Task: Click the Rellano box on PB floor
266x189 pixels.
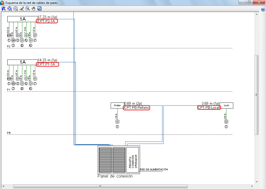Action: click(117, 106)
